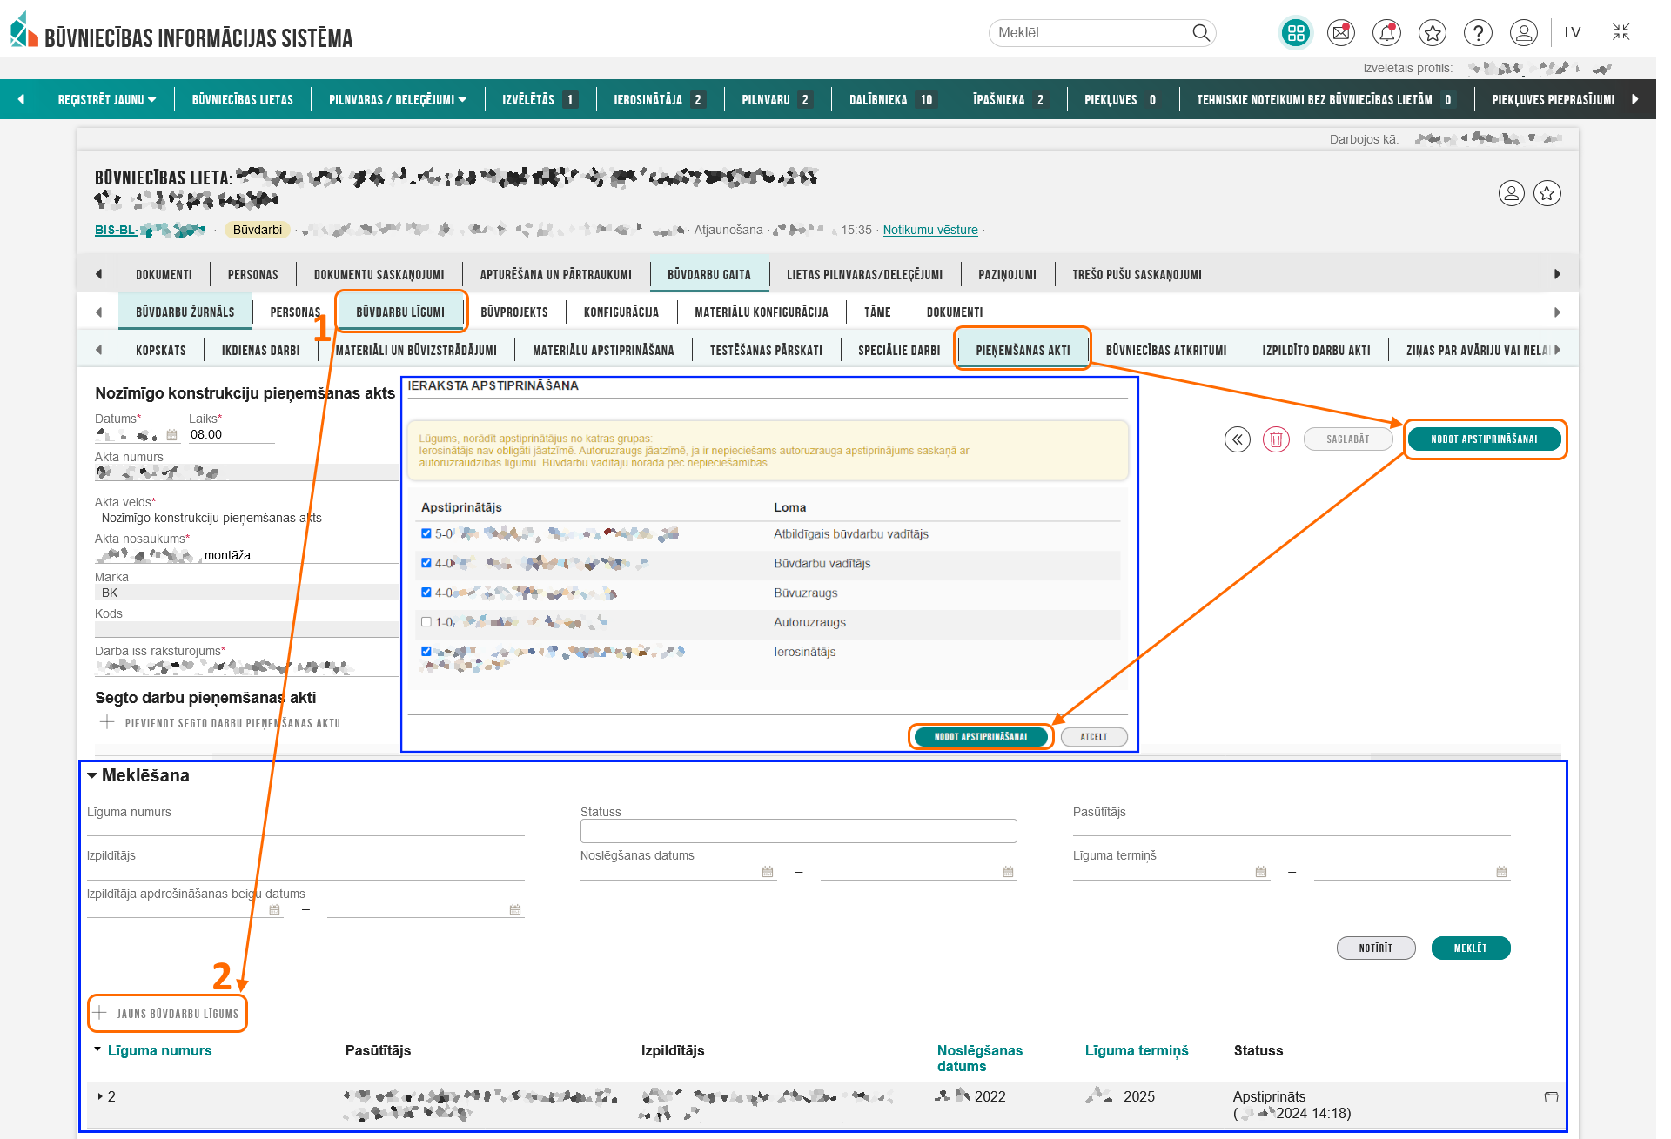The image size is (1671, 1139).
Task: Open the apps grid icon in header
Action: (x=1296, y=33)
